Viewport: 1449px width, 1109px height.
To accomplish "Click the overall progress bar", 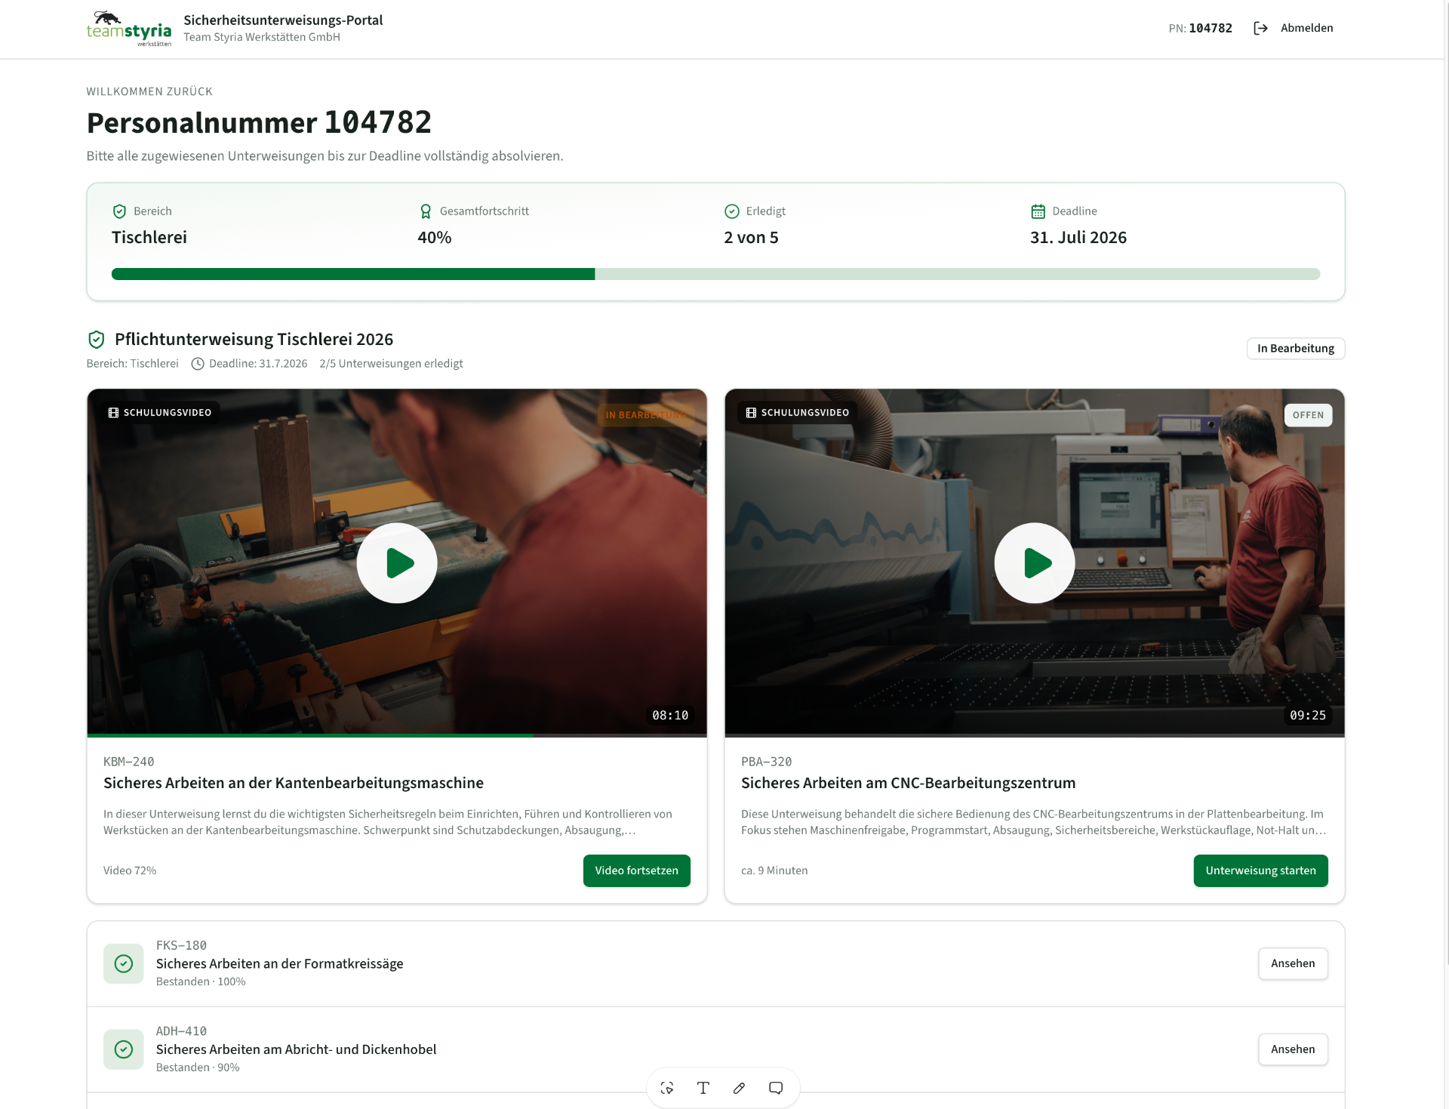I will [715, 274].
